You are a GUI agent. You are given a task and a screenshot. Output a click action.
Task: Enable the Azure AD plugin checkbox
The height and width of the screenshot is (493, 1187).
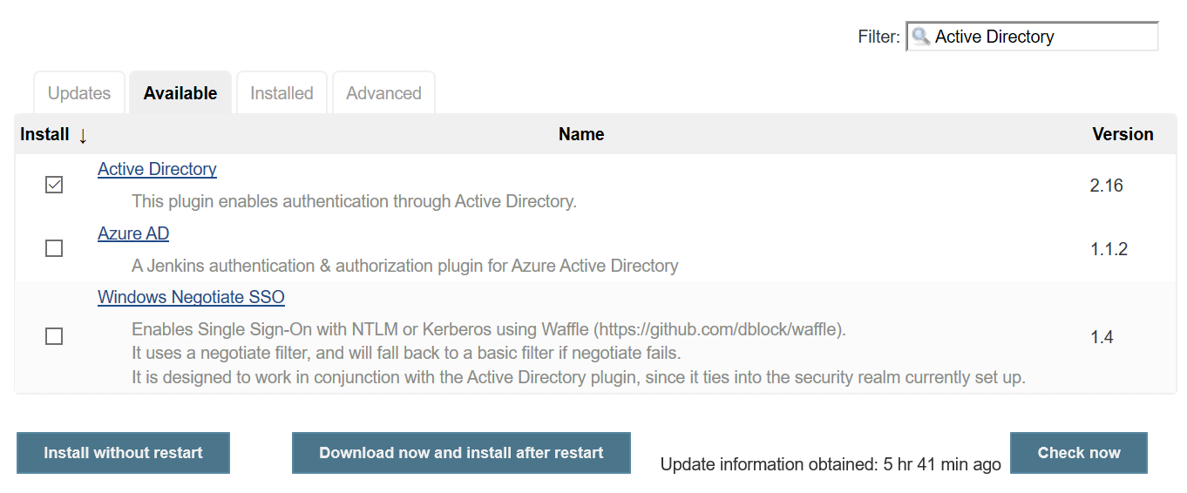54,249
